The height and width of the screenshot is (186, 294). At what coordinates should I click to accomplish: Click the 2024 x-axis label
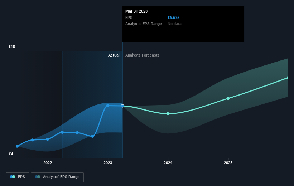pos(168,163)
